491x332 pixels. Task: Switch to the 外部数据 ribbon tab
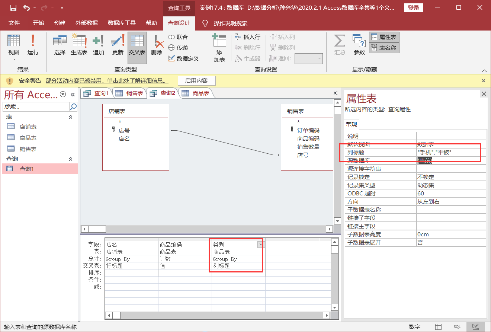[86, 23]
